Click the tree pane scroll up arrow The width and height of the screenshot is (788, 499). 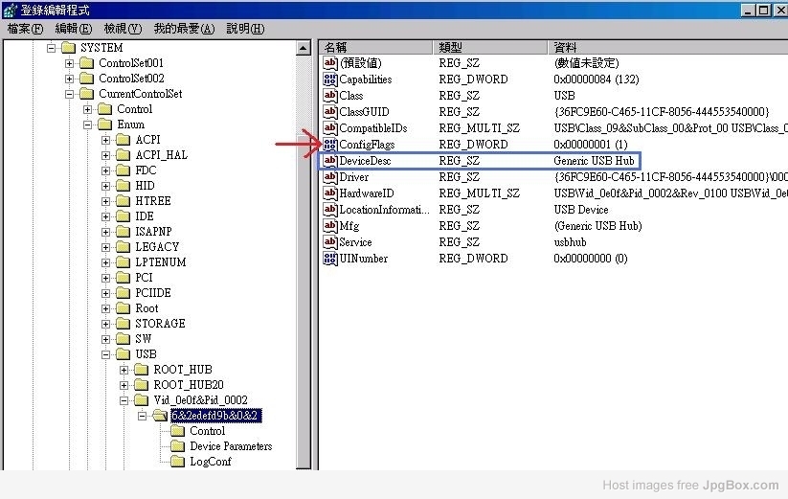(304, 48)
